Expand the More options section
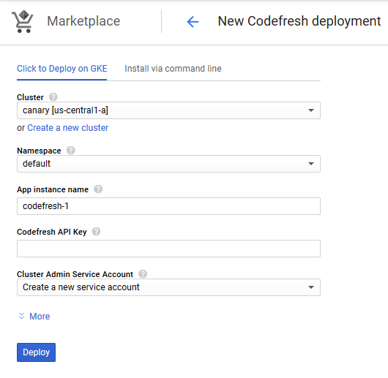 pos(40,317)
